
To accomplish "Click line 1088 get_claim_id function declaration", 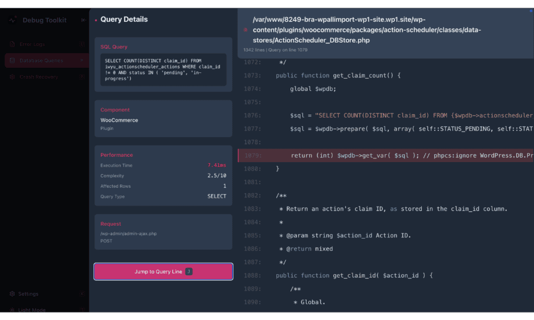I will click(354, 275).
